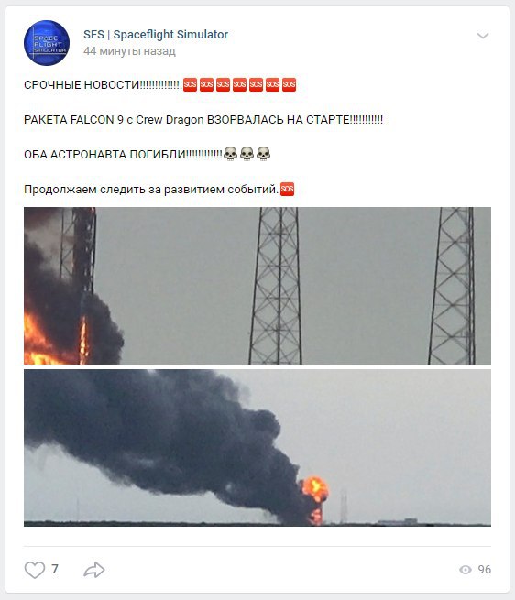Click the 'ОБА АСТРОНАВТА ПОГИБЛИ' text line
Viewport: 515px width, 600px height.
click(123, 155)
